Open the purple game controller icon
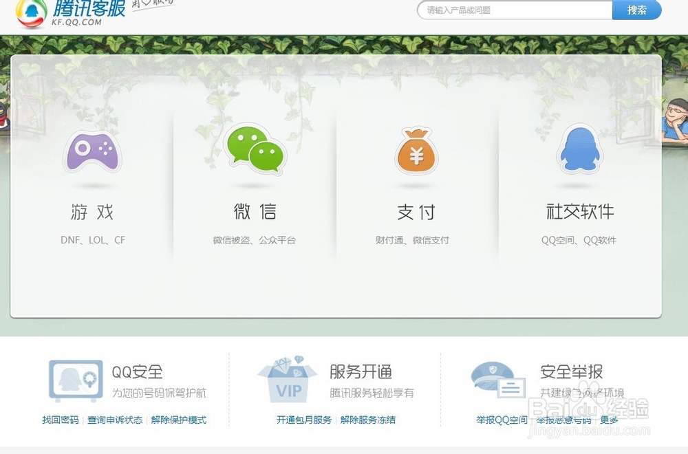This screenshot has height=454, width=688. 92,151
